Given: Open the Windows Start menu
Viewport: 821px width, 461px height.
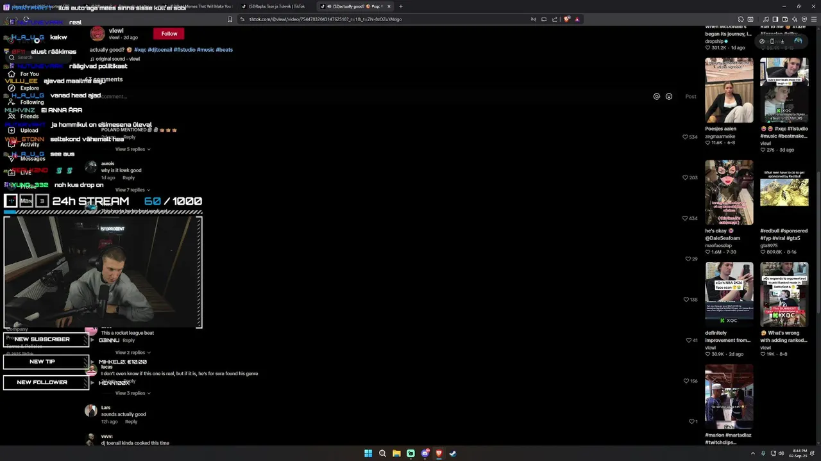Looking at the screenshot, I should (x=368, y=453).
